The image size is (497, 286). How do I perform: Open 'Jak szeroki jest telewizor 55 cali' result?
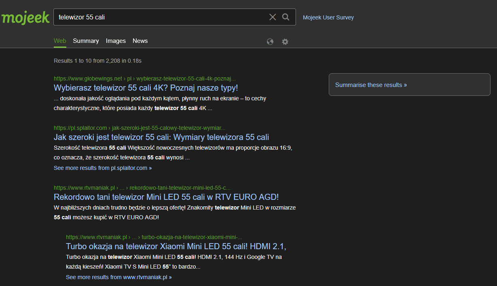point(161,137)
